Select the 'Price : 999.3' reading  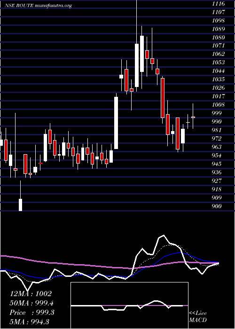(32, 313)
